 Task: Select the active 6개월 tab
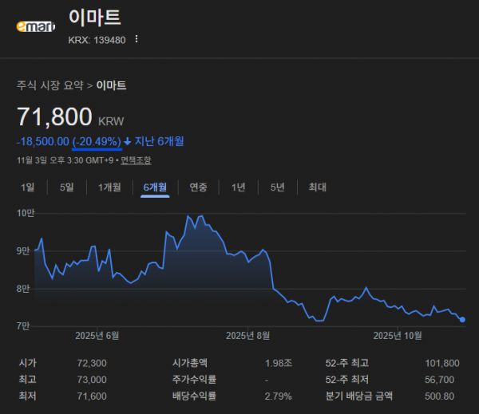tap(155, 187)
